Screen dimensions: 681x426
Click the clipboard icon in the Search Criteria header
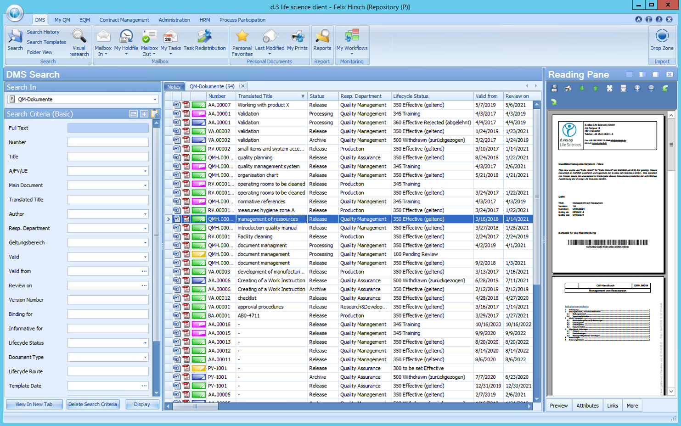coord(155,114)
